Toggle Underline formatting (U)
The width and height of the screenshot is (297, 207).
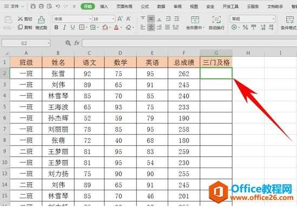coord(72,27)
